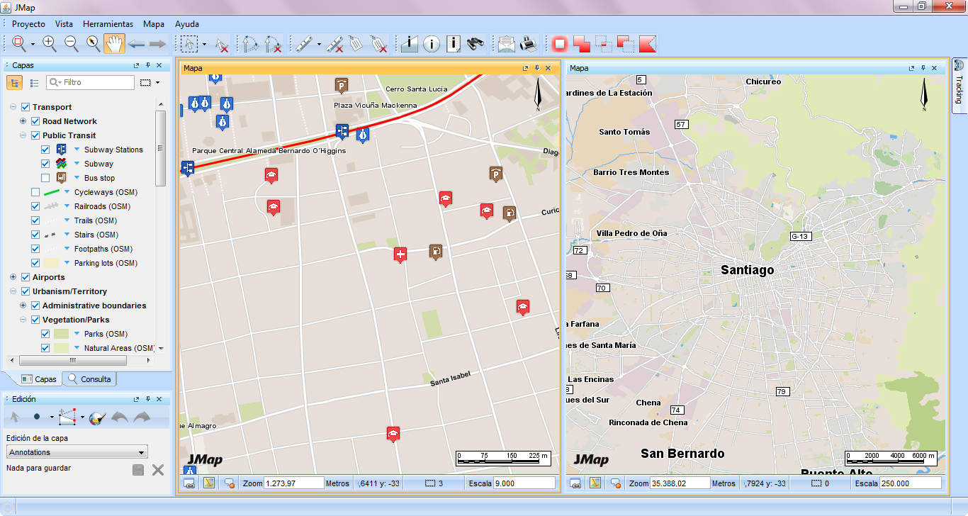968x516 pixels.
Task: Toggle the Road Network checkbox
Action: point(35,121)
